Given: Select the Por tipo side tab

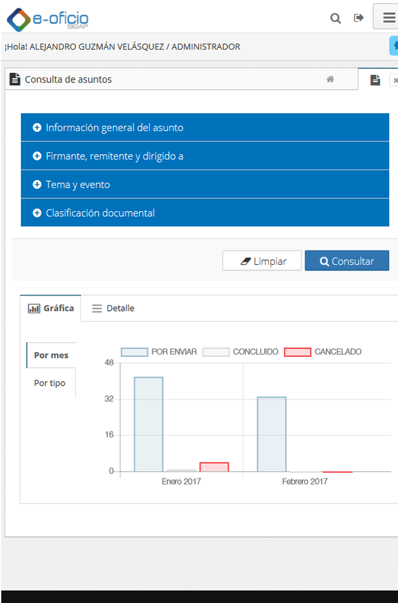Looking at the screenshot, I should coord(50,383).
